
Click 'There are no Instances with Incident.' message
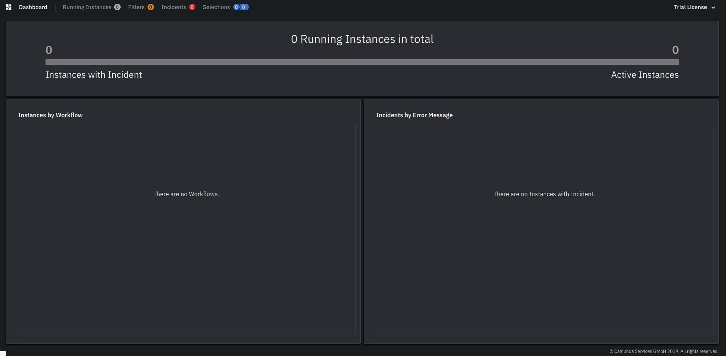coord(544,194)
